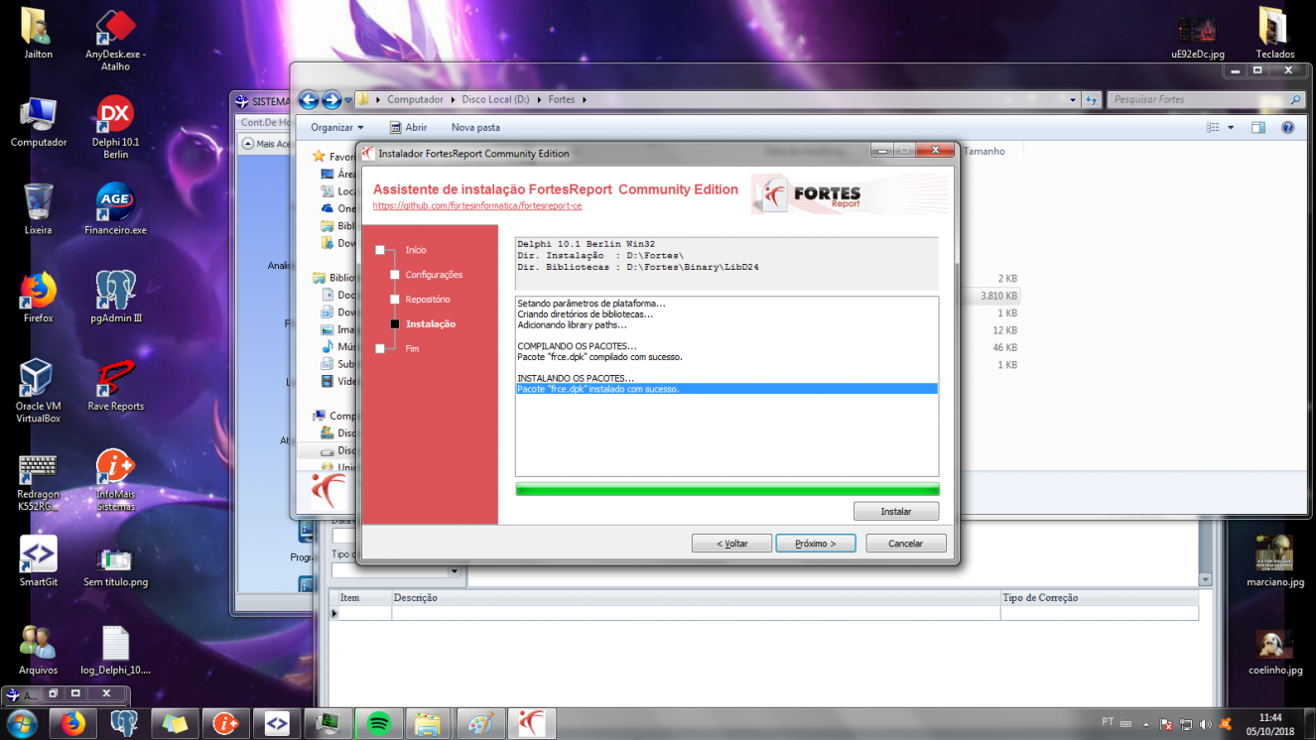Sort files by the Tamanho column
The width and height of the screenshot is (1316, 740).
(984, 151)
